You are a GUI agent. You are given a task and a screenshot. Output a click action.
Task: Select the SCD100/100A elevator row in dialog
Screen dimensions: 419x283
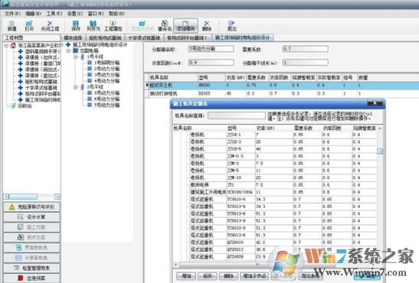(x=275, y=192)
